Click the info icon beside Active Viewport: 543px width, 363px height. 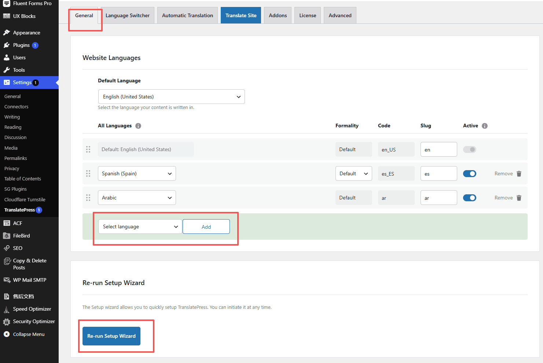coord(485,126)
